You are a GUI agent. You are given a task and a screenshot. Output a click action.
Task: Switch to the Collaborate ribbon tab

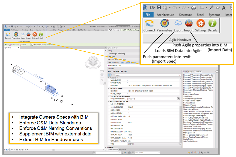coord(82,30)
